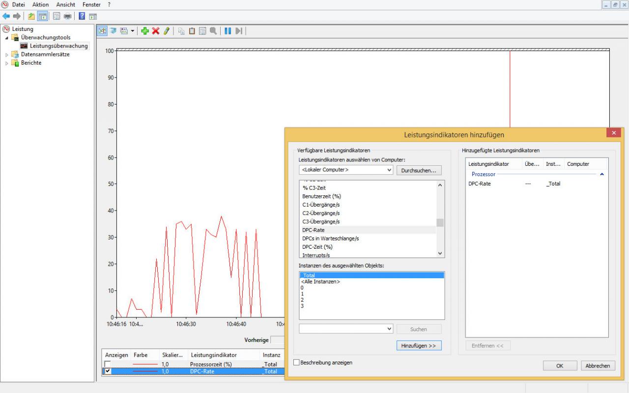Image resolution: width=629 pixels, height=393 pixels.
Task: Click the folder up-one-level icon
Action: pos(31,16)
